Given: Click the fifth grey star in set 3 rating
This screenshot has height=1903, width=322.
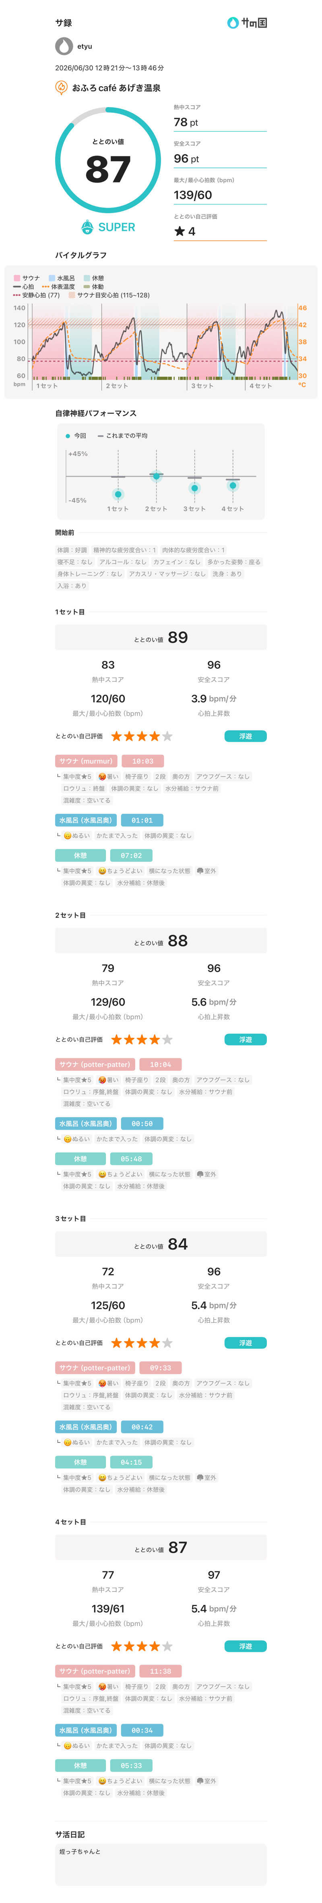Looking at the screenshot, I should [x=168, y=1343].
